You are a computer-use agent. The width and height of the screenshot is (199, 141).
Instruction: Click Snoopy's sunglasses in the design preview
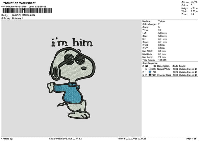(x=75, y=60)
